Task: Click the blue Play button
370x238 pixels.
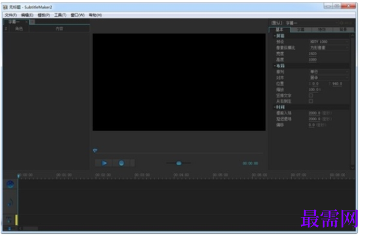Action: point(104,163)
